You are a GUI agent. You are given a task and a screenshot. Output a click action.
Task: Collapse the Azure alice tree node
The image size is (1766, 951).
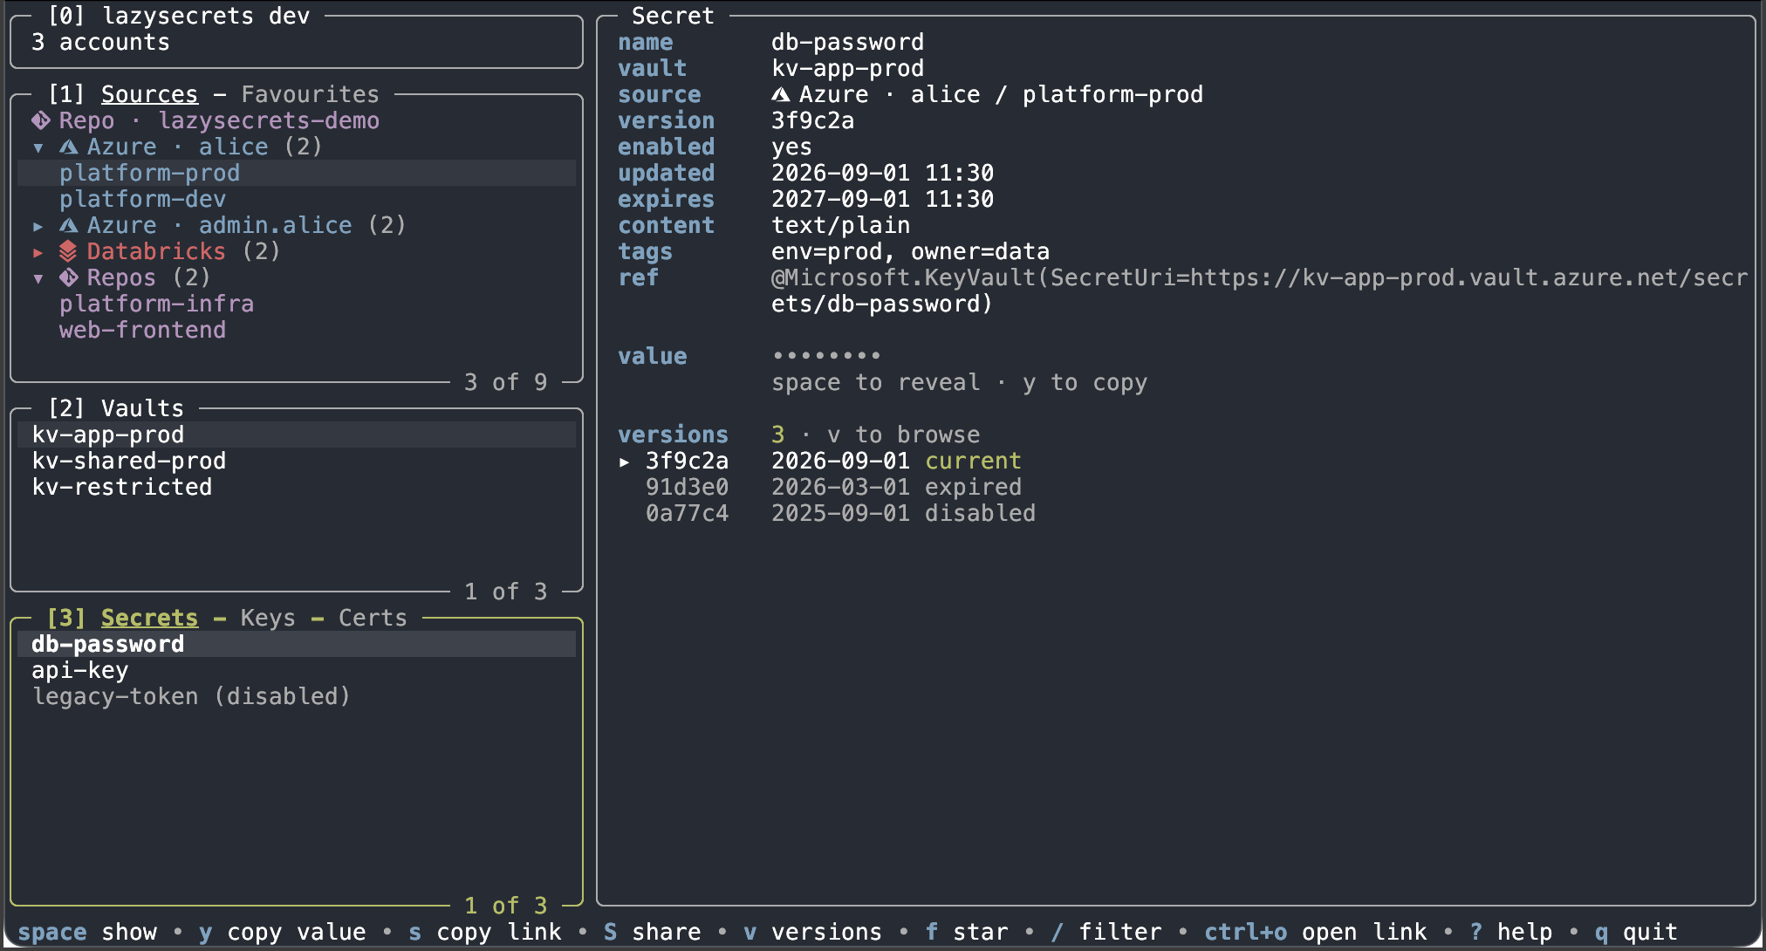click(x=38, y=147)
